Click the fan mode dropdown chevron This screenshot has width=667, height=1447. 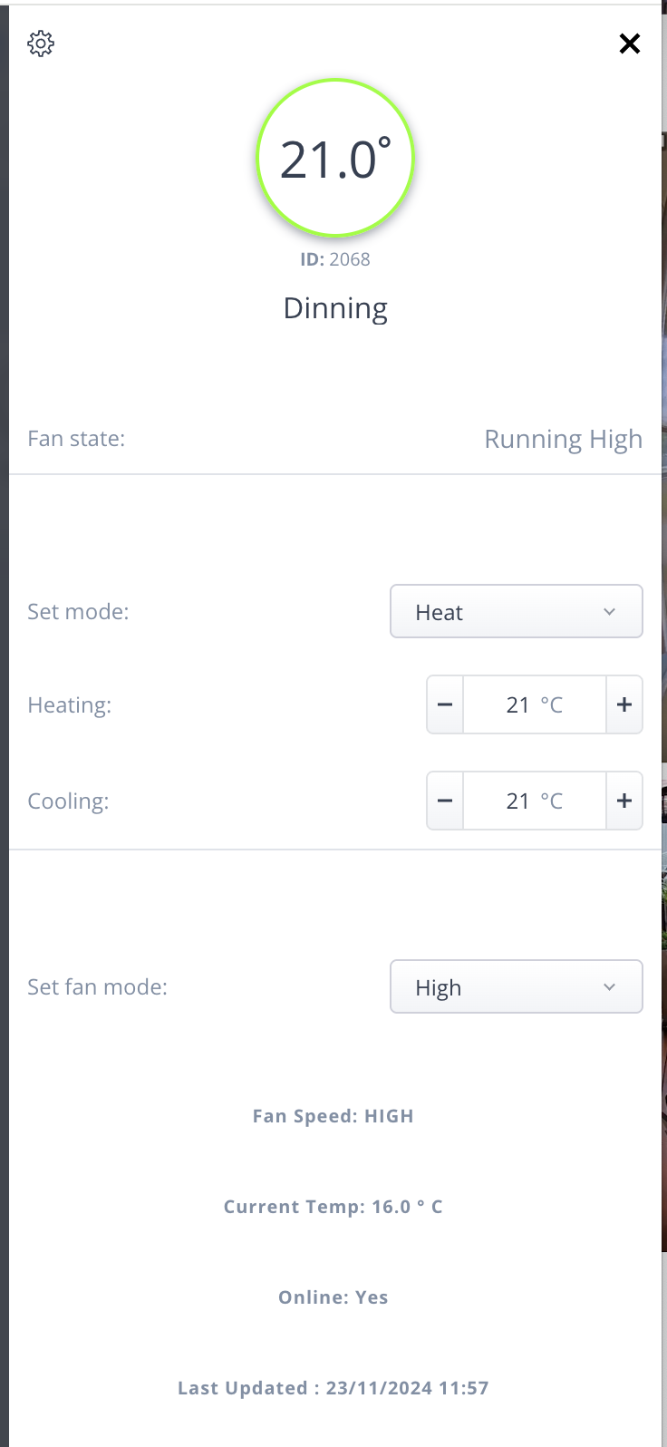609,987
